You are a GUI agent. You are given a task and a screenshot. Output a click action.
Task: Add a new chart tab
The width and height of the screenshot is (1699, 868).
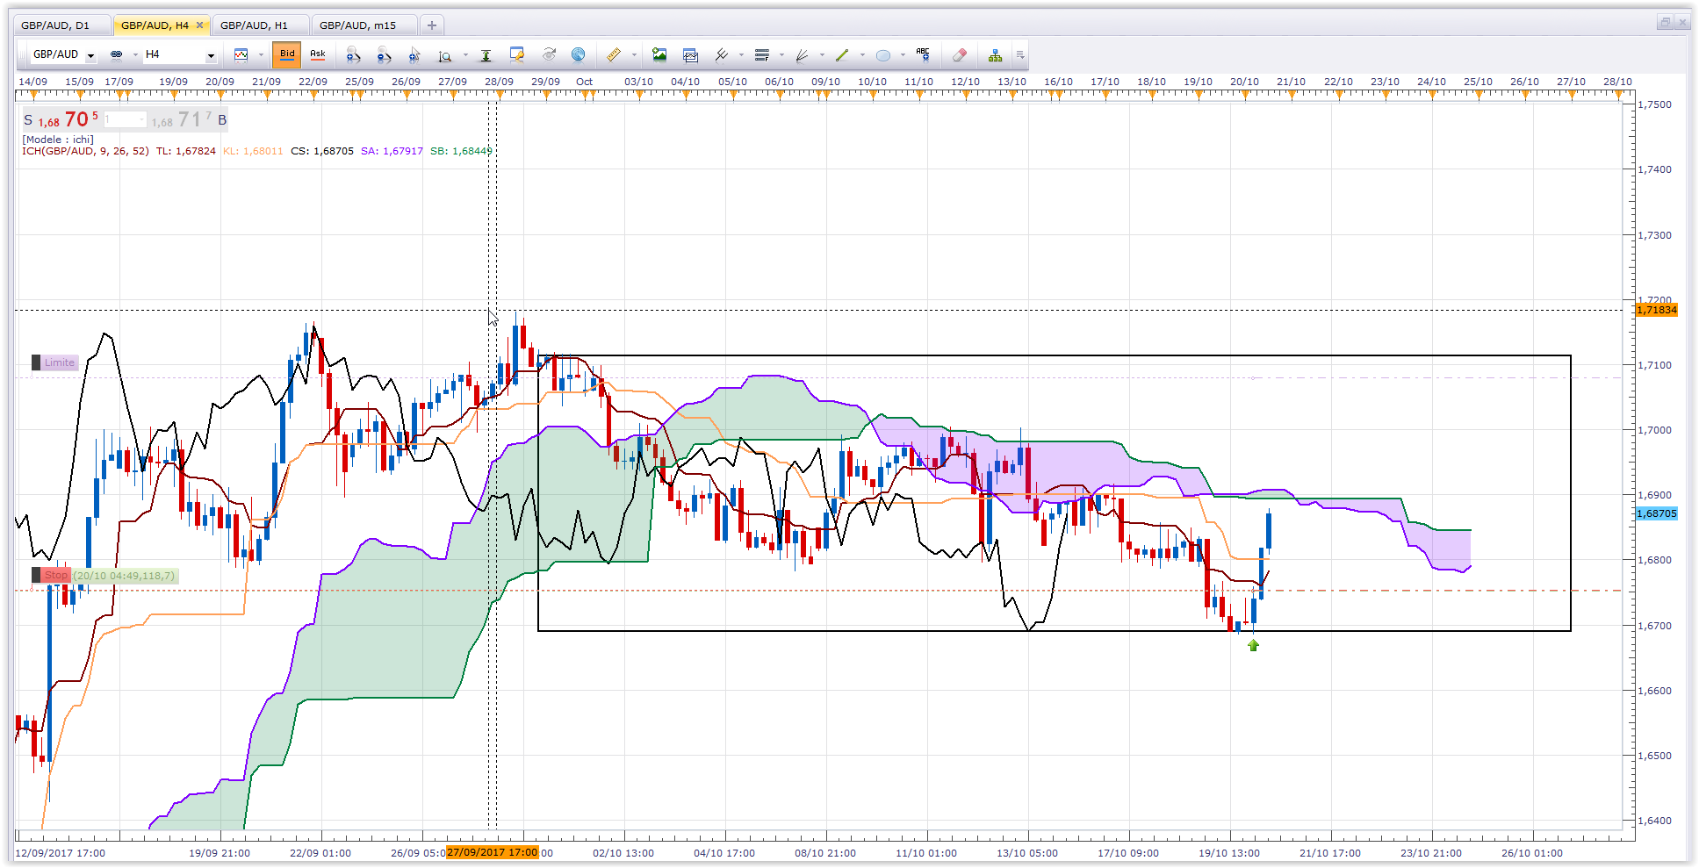[431, 25]
